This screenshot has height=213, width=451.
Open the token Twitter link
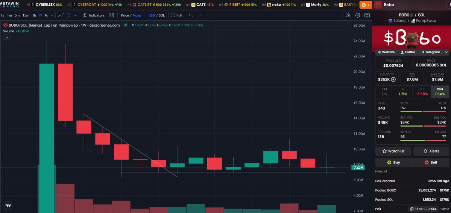pyautogui.click(x=408, y=52)
